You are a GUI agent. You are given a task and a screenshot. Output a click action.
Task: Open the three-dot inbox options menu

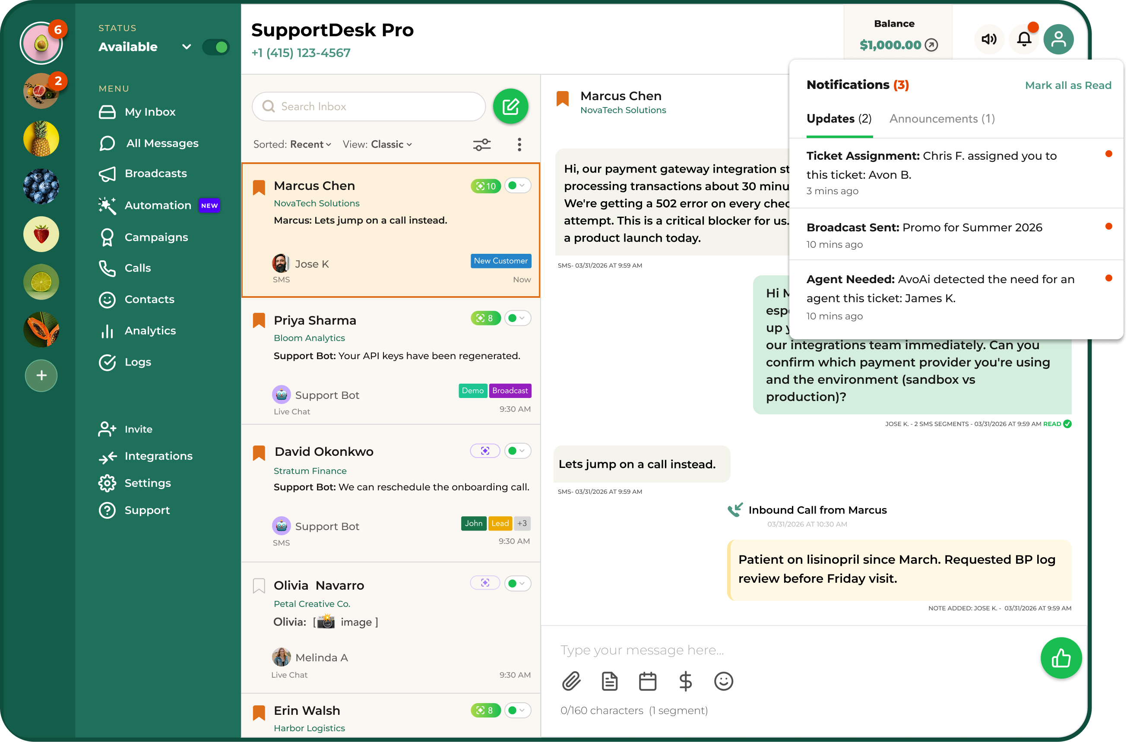coord(519,144)
